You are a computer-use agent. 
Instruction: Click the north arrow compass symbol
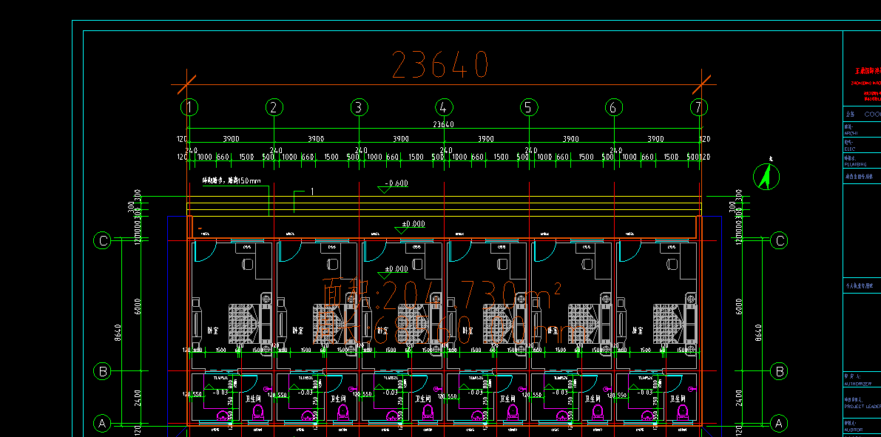[766, 177]
